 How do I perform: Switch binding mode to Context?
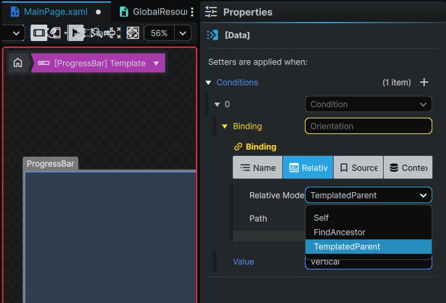click(x=408, y=168)
